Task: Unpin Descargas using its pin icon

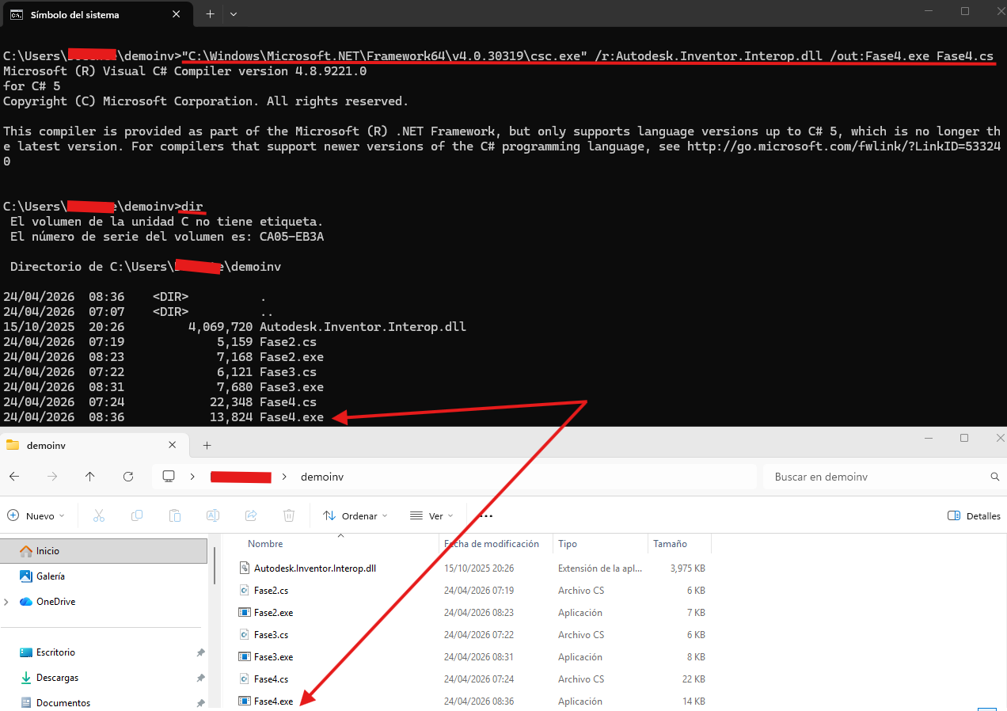Action: tap(200, 678)
